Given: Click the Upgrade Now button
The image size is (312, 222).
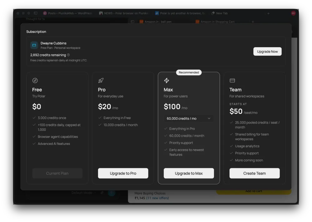Looking at the screenshot, I should click(267, 52).
